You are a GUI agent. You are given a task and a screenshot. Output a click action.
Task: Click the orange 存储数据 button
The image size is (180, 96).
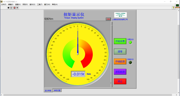[x=120, y=61]
